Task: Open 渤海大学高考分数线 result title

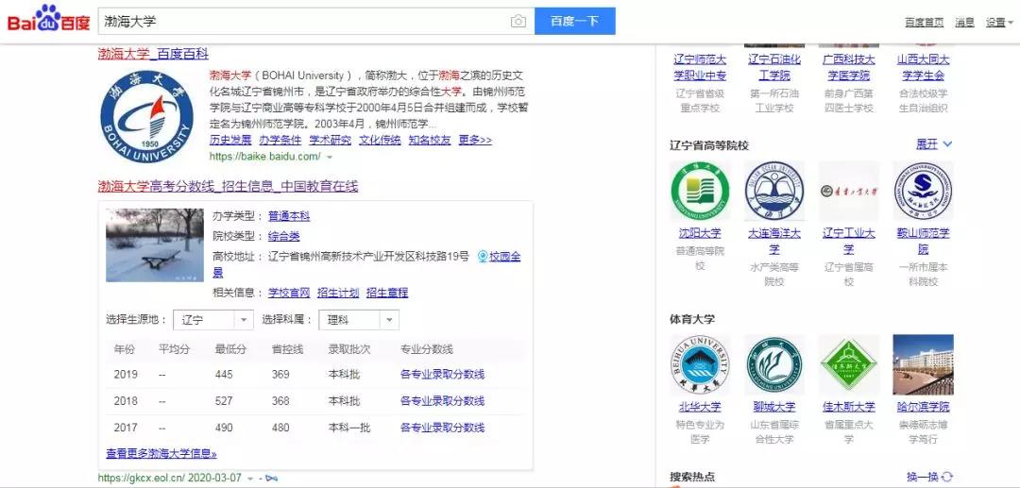Action: point(228,187)
